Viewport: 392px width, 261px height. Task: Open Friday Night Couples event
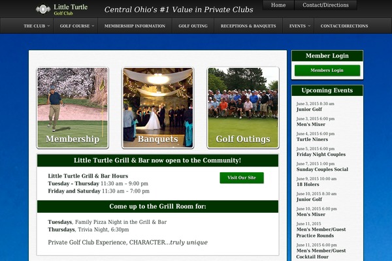pyautogui.click(x=321, y=155)
